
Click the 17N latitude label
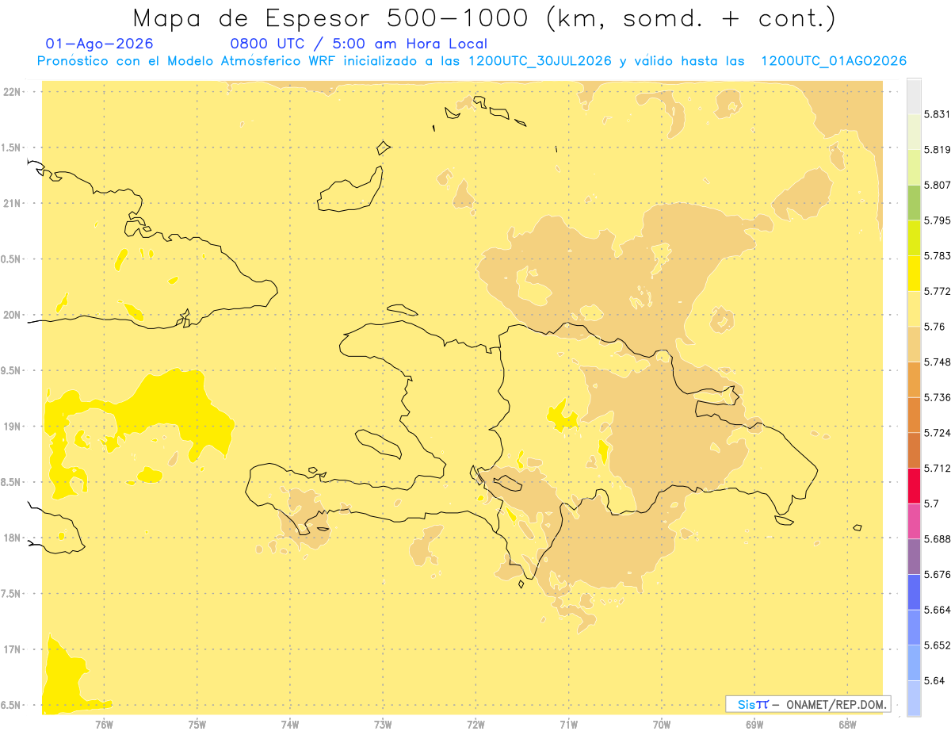tap(12, 649)
